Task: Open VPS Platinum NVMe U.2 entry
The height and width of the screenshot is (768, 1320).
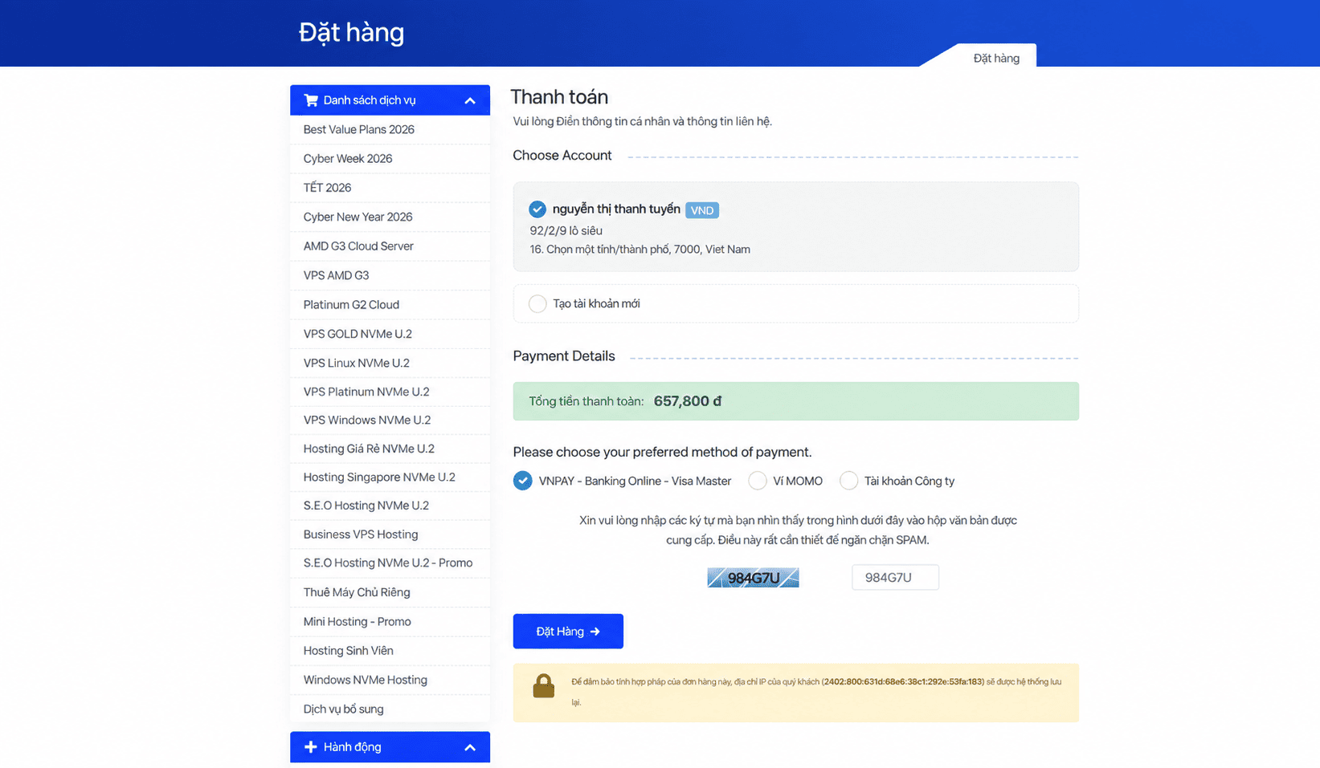Action: click(390, 392)
